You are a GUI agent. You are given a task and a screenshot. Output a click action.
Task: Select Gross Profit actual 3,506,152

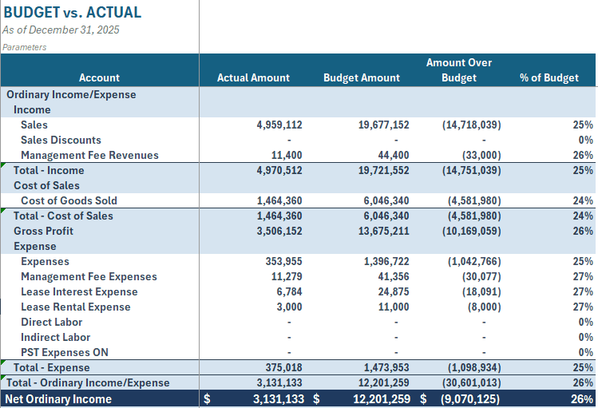279,231
